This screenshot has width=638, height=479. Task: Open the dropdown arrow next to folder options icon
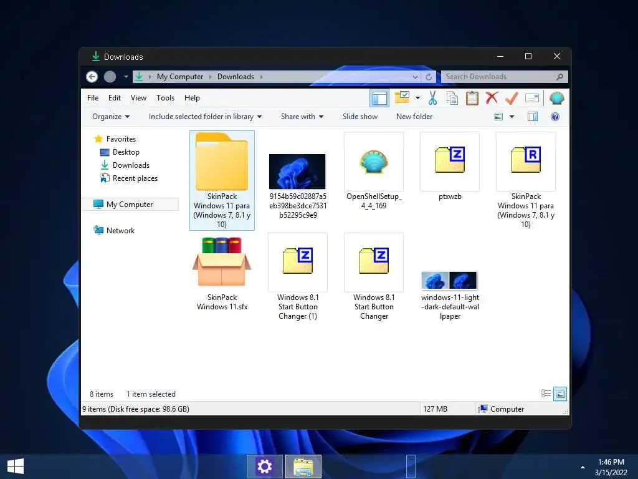[x=417, y=98]
